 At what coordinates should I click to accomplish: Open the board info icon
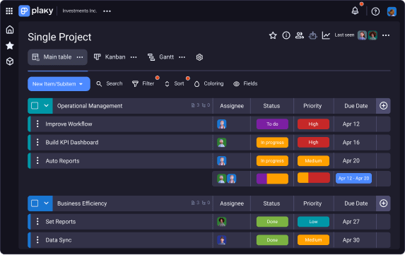(x=286, y=35)
